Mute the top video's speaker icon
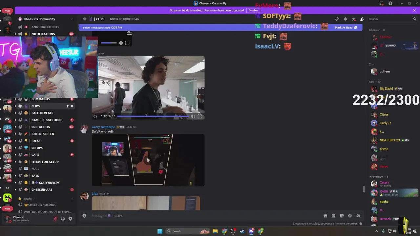This screenshot has width=420, height=236. click(121, 43)
